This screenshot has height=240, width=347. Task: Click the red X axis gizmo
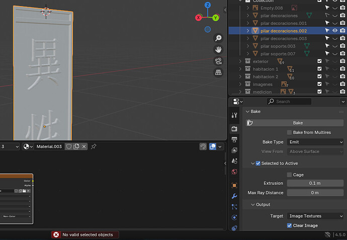(198, 18)
